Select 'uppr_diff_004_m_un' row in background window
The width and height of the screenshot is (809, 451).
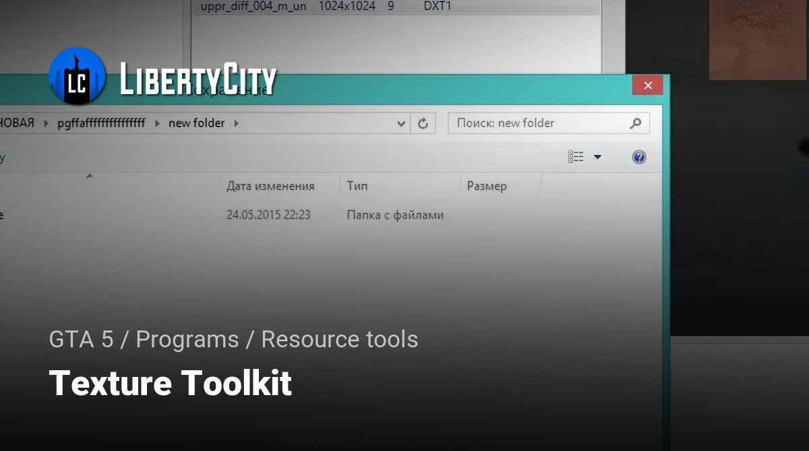[x=396, y=7]
